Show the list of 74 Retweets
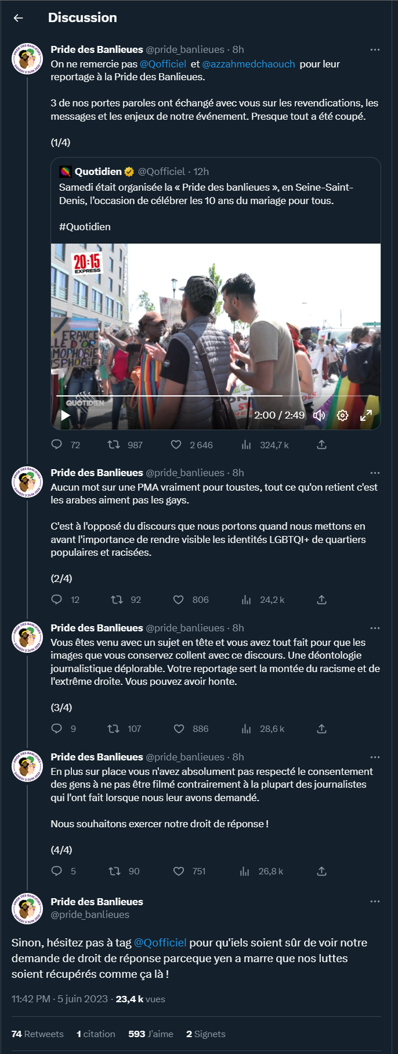 point(38,1034)
